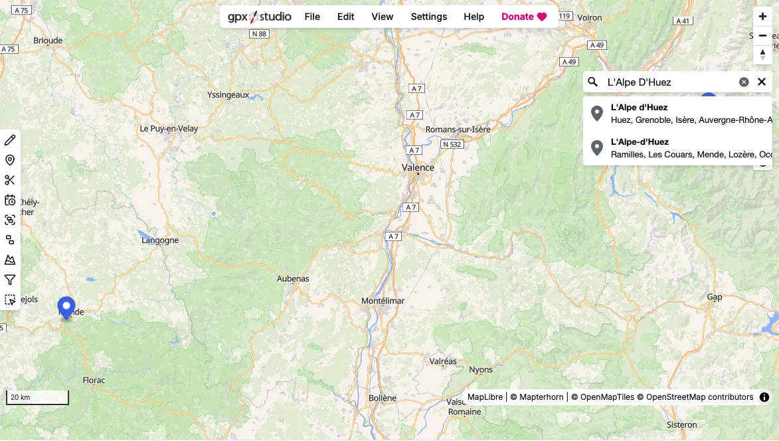Zoom in with plus button
The image size is (779, 441).
pos(762,17)
